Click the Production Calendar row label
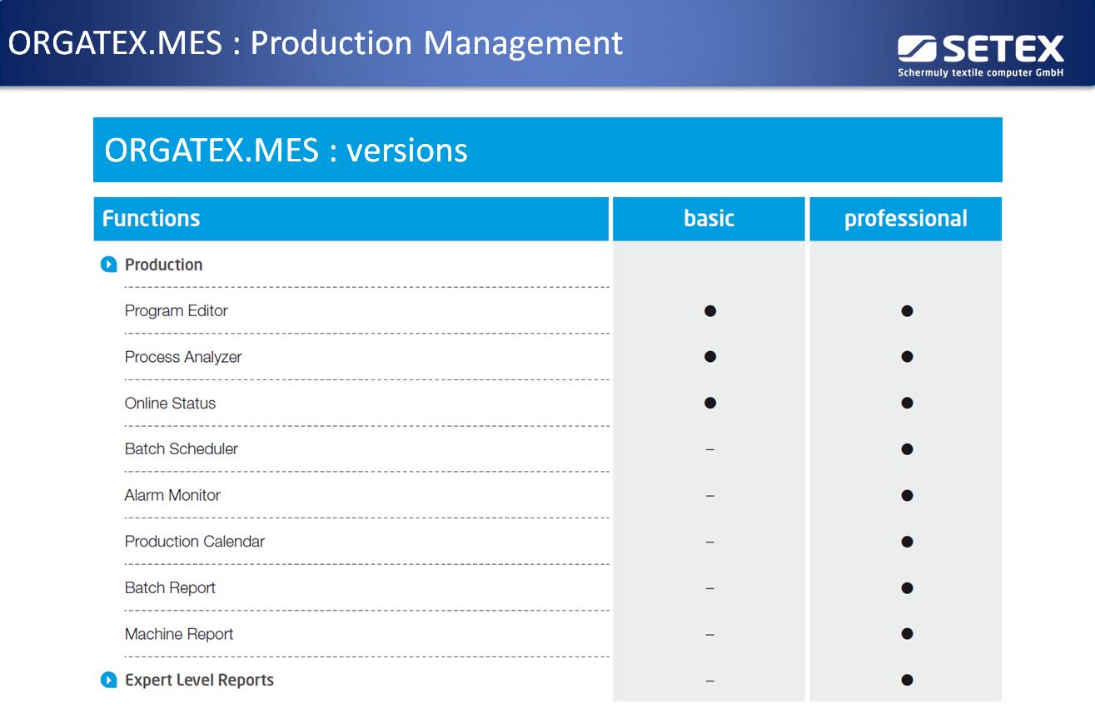Image resolution: width=1095 pixels, height=723 pixels. pyautogui.click(x=194, y=542)
